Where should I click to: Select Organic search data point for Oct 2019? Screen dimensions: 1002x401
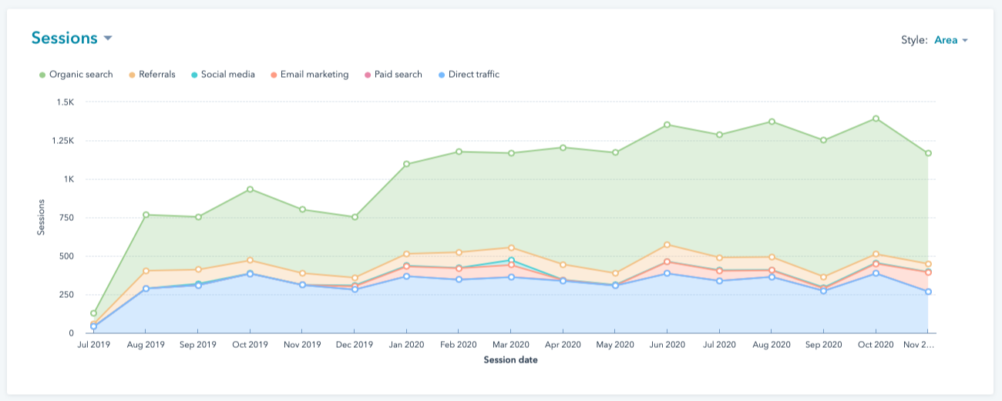[x=250, y=189]
